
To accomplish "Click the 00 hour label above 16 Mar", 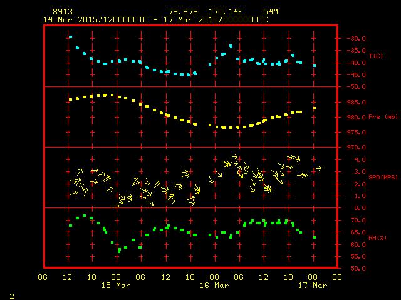I will click(x=214, y=277).
